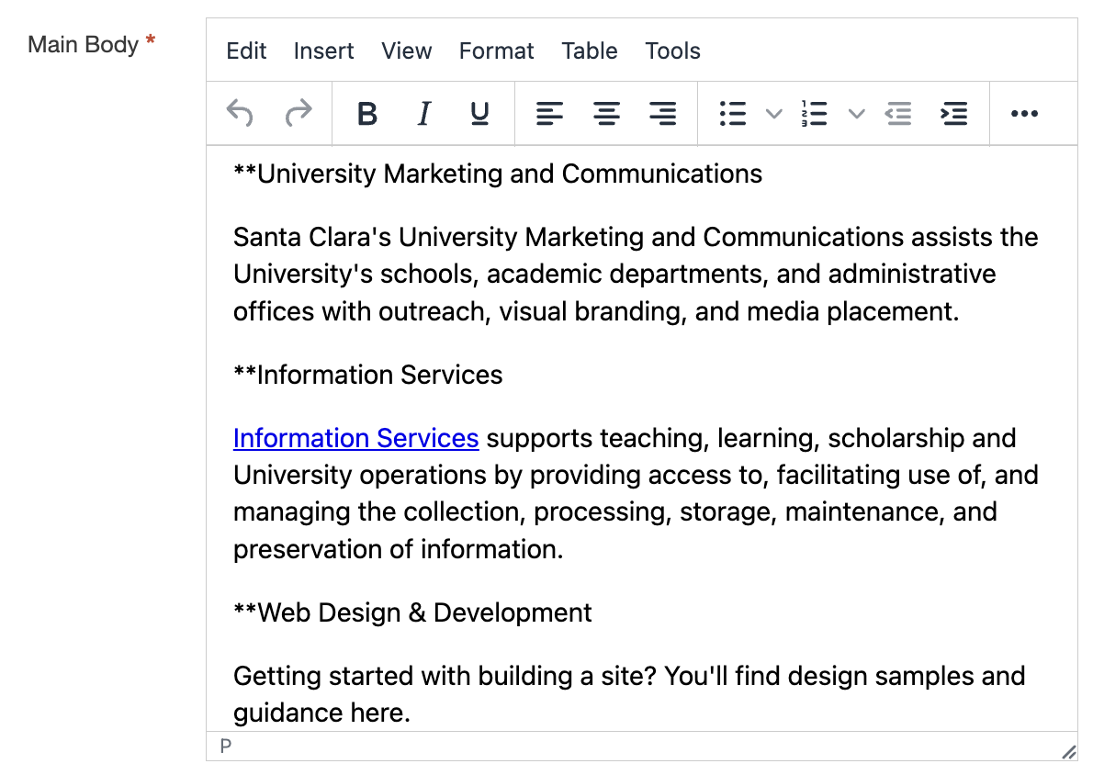
Task: Open the View menu
Action: tap(406, 51)
